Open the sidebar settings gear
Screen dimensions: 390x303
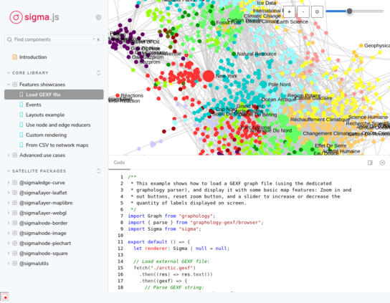click(x=98, y=17)
